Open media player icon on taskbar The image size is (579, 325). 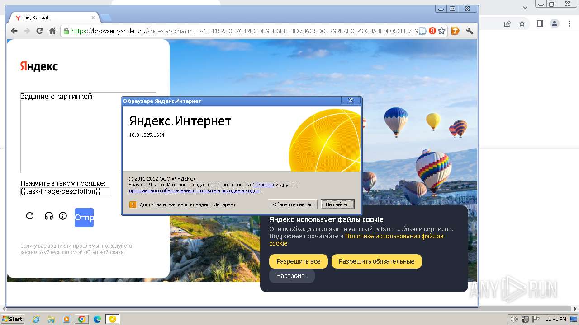(x=66, y=319)
